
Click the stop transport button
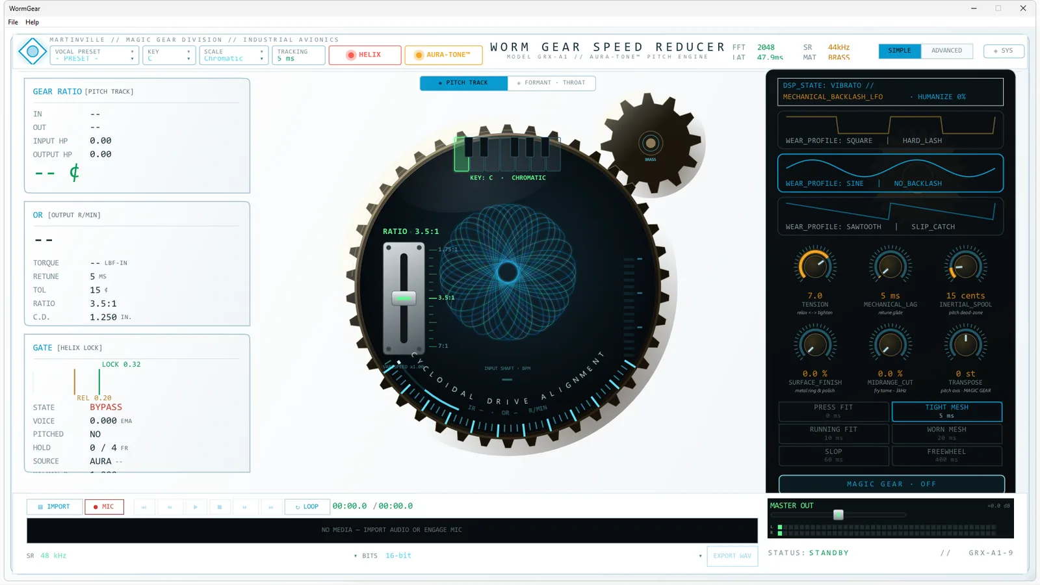[220, 507]
